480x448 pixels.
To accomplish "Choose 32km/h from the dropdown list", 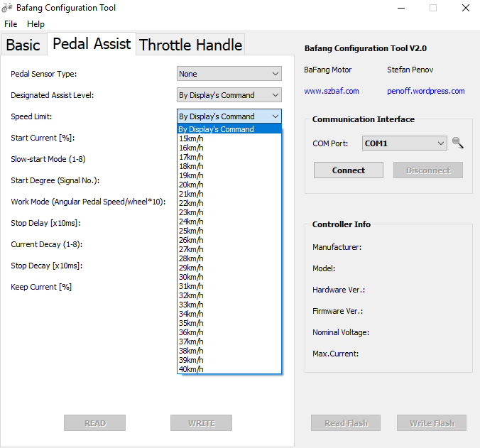I will pyautogui.click(x=191, y=295).
